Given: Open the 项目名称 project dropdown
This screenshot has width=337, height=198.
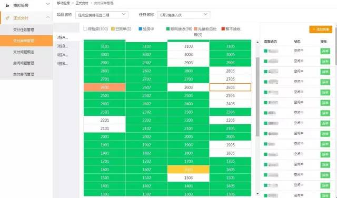Looking at the screenshot, I should (102, 15).
